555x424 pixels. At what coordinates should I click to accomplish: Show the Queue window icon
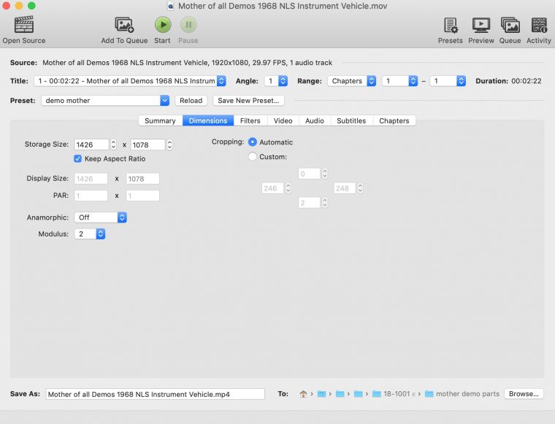[510, 25]
